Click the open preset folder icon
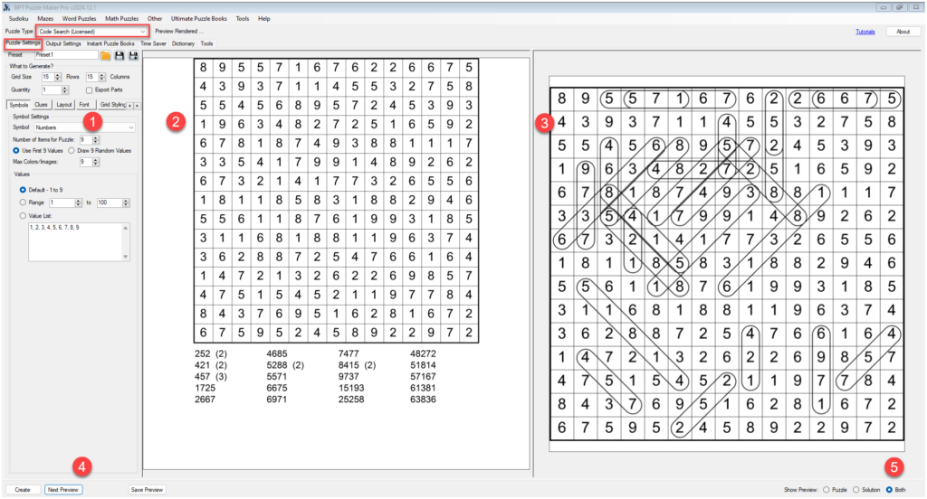 [x=106, y=55]
